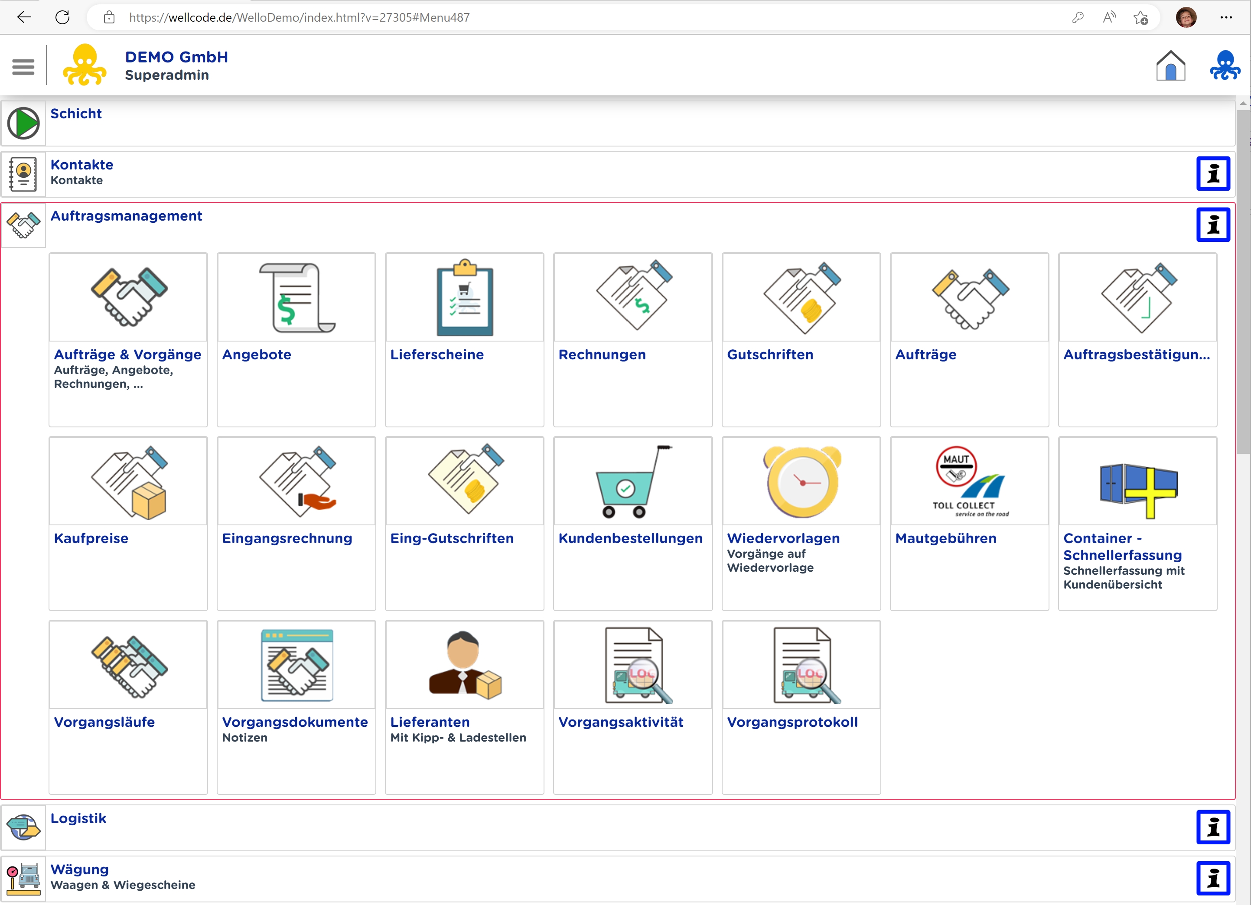Open the Kontakte menu entry
This screenshot has height=905, width=1251.
[x=81, y=165]
